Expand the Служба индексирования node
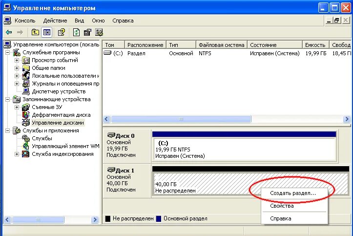Screen dimensions: 353x236 click(x=17, y=154)
